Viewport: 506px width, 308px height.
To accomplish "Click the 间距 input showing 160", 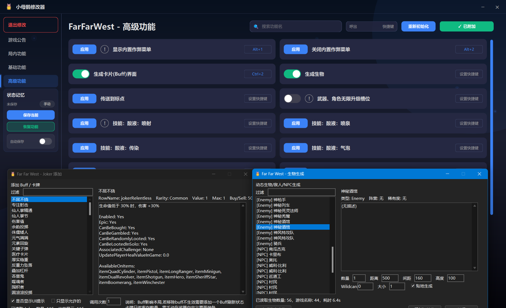I will [423, 278].
